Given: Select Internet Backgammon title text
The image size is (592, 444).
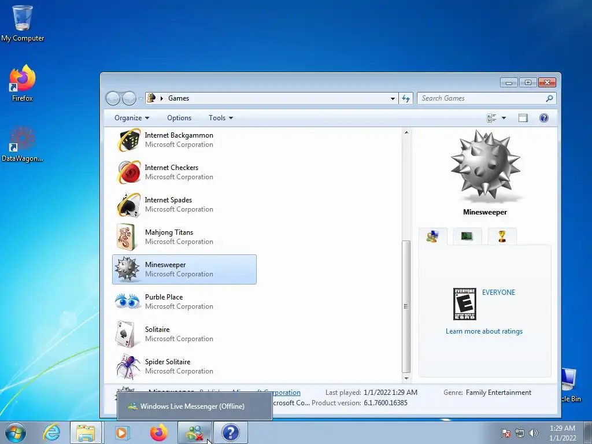Looking at the screenshot, I should 179,135.
